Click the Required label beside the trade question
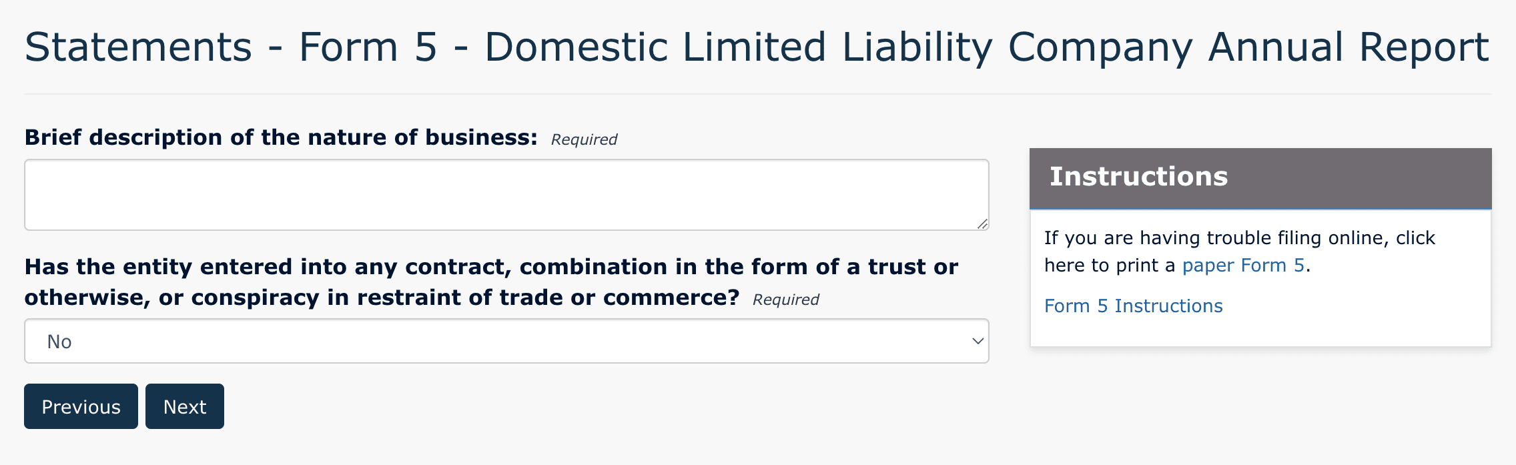 [786, 300]
